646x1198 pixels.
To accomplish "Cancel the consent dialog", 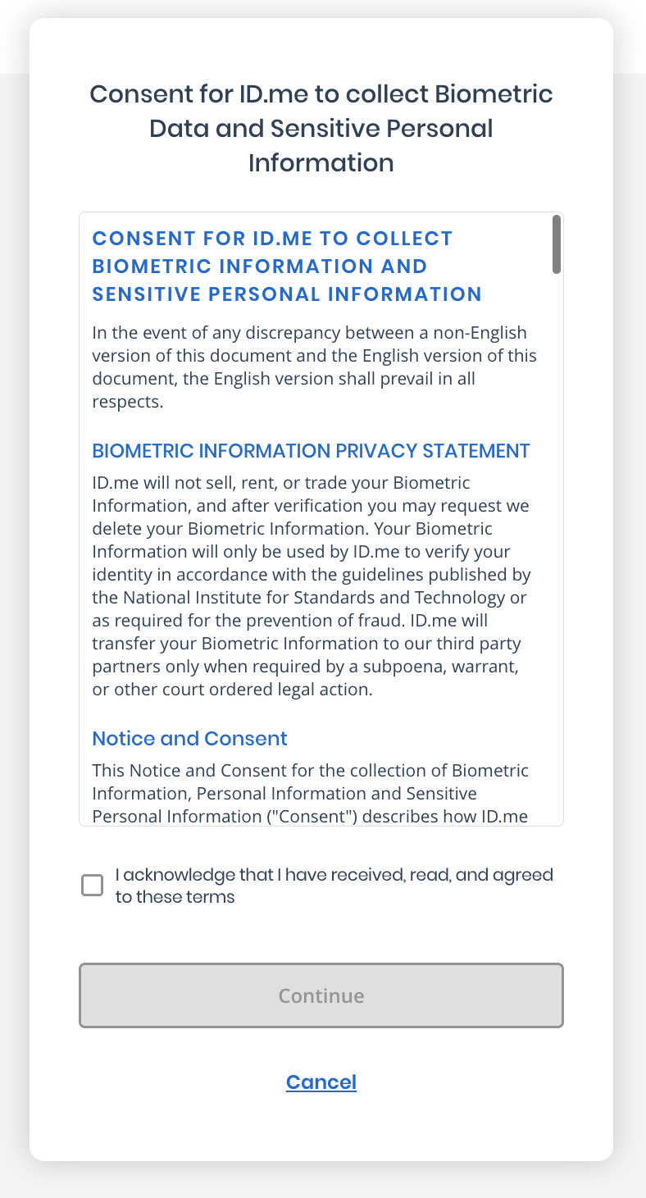I will tap(321, 1082).
